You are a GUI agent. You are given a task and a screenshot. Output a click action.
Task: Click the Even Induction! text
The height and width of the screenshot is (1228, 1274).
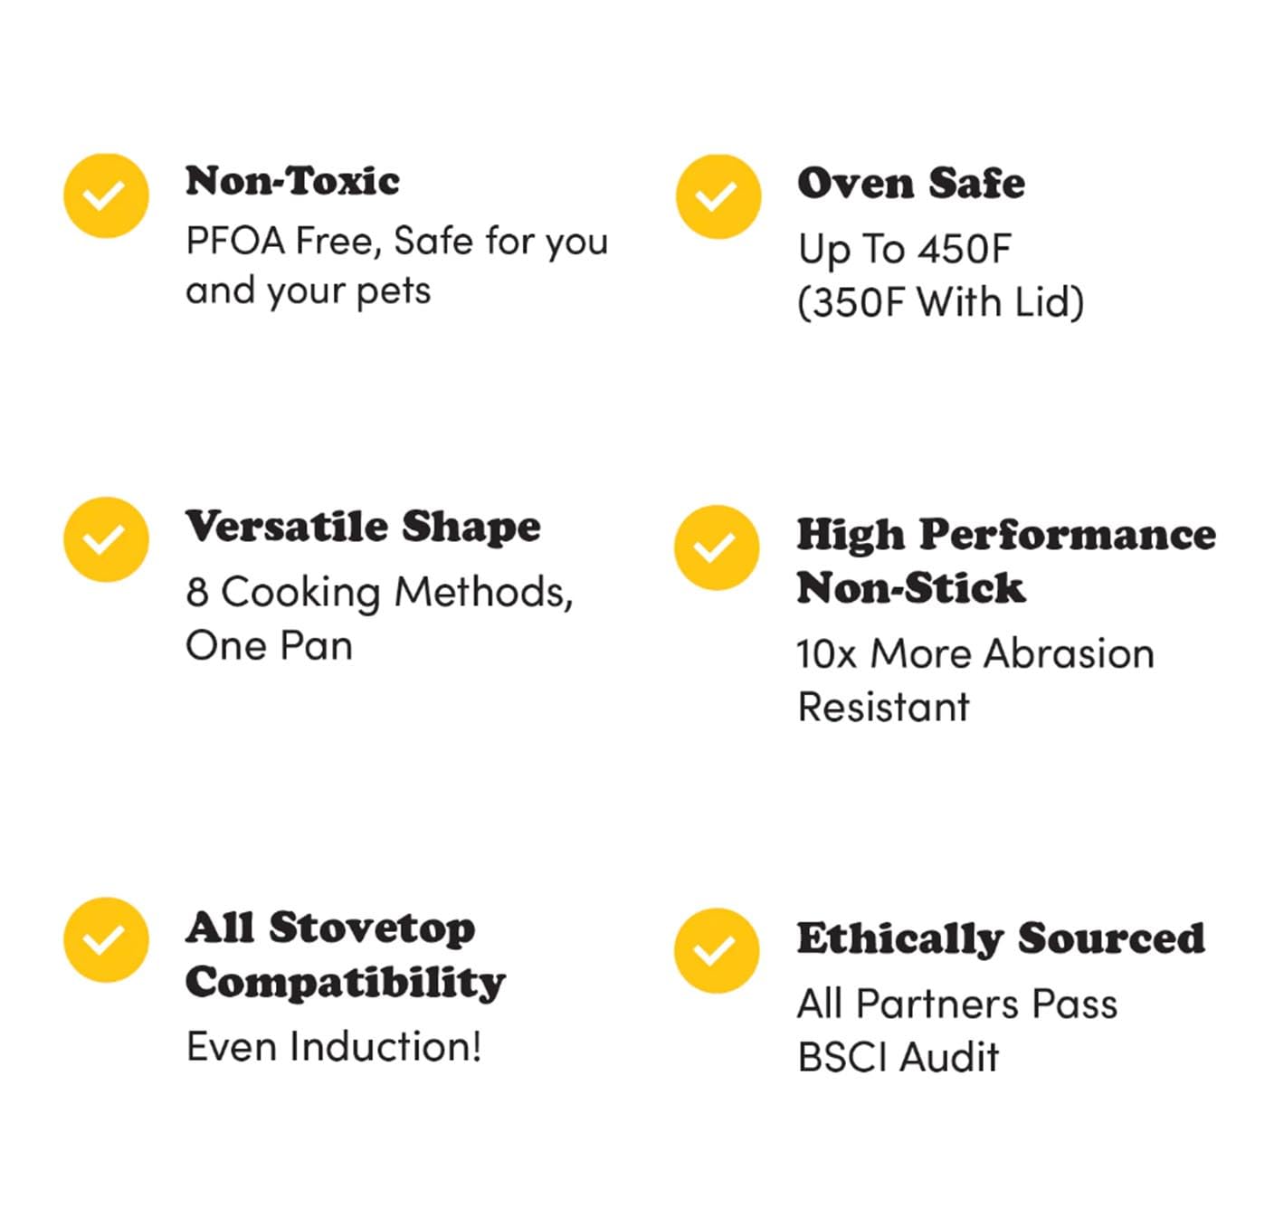click(334, 1047)
